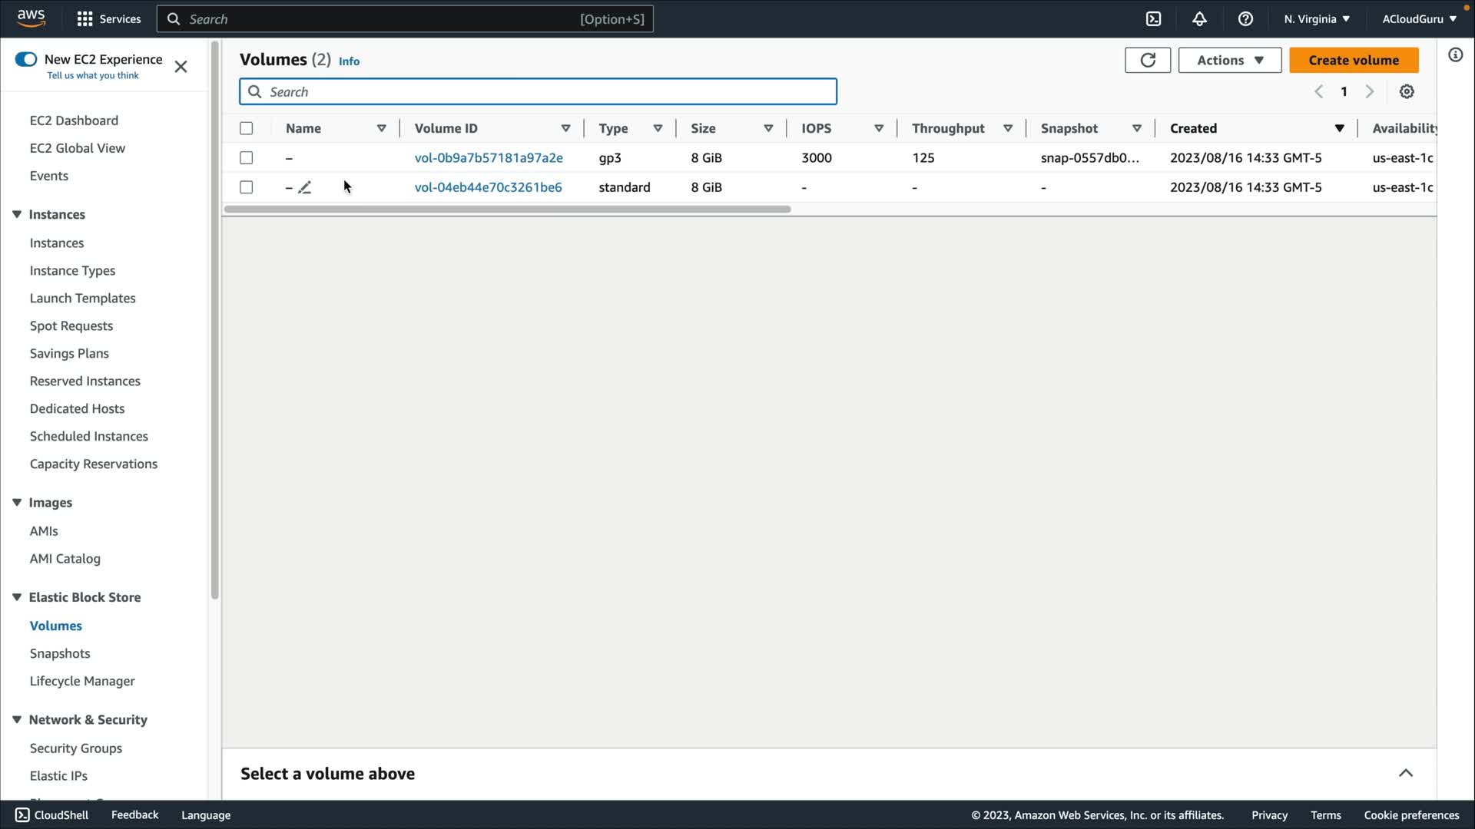Open the notifications bell
The height and width of the screenshot is (829, 1475).
click(1199, 19)
